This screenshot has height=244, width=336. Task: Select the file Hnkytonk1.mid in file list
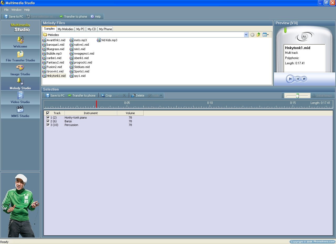coord(54,76)
